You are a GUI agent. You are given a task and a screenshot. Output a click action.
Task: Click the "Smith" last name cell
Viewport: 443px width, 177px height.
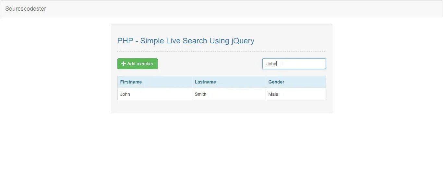tap(200, 94)
